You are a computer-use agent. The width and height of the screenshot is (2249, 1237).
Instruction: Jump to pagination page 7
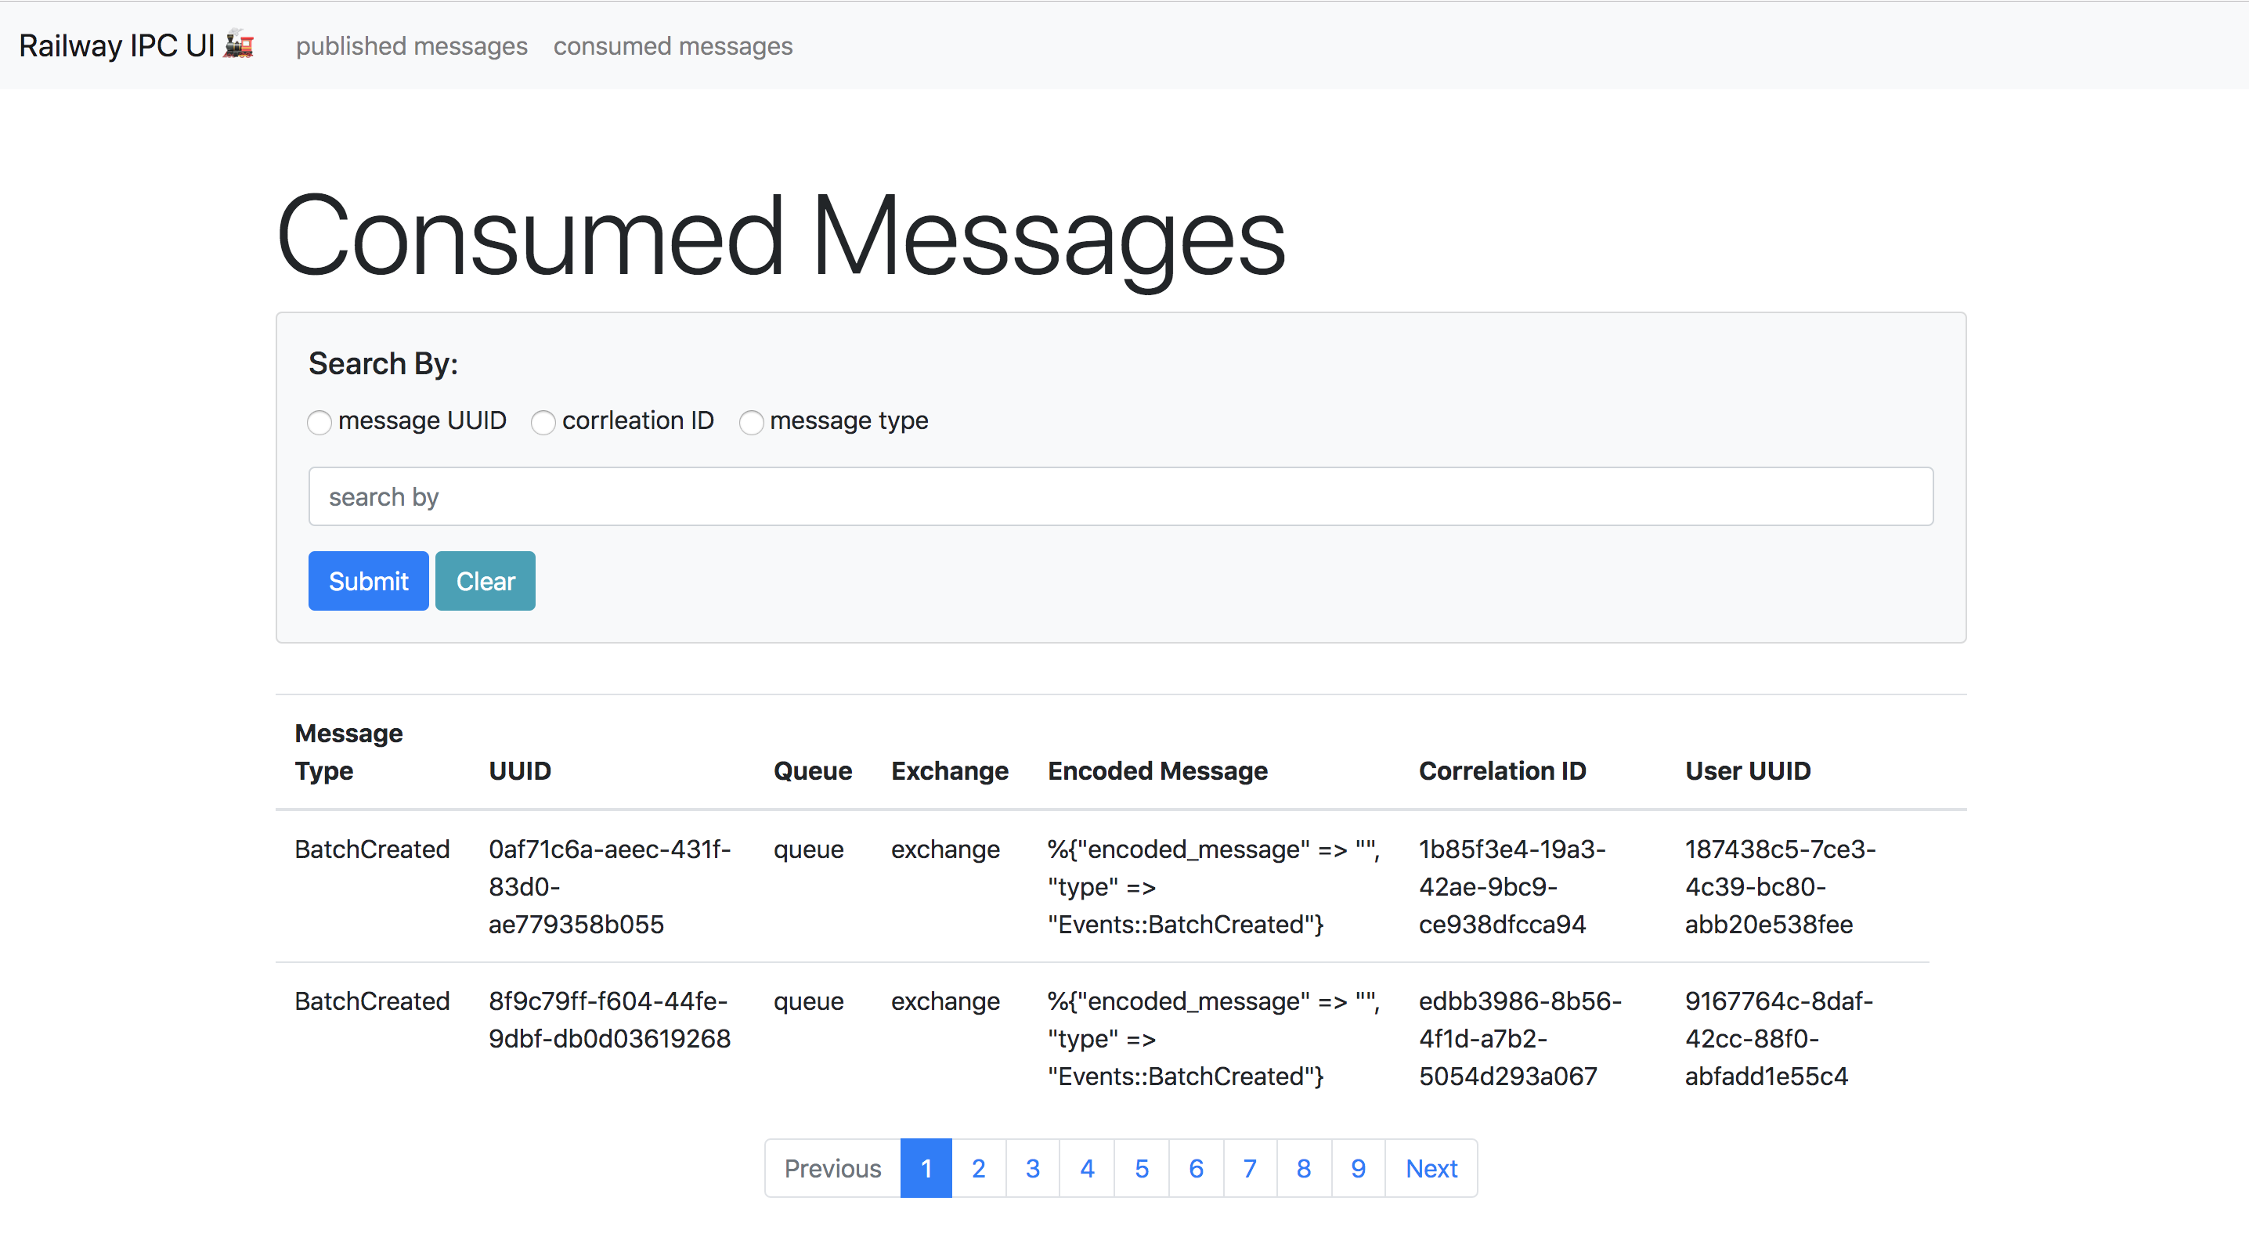(x=1251, y=1168)
